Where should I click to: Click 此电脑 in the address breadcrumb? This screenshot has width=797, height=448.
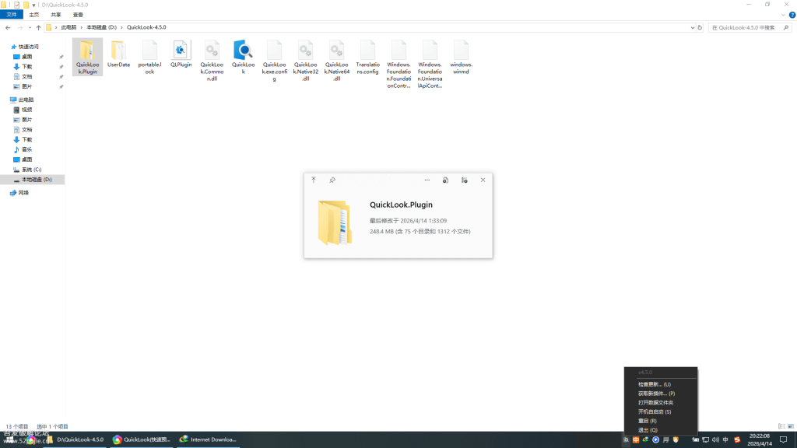(x=68, y=27)
